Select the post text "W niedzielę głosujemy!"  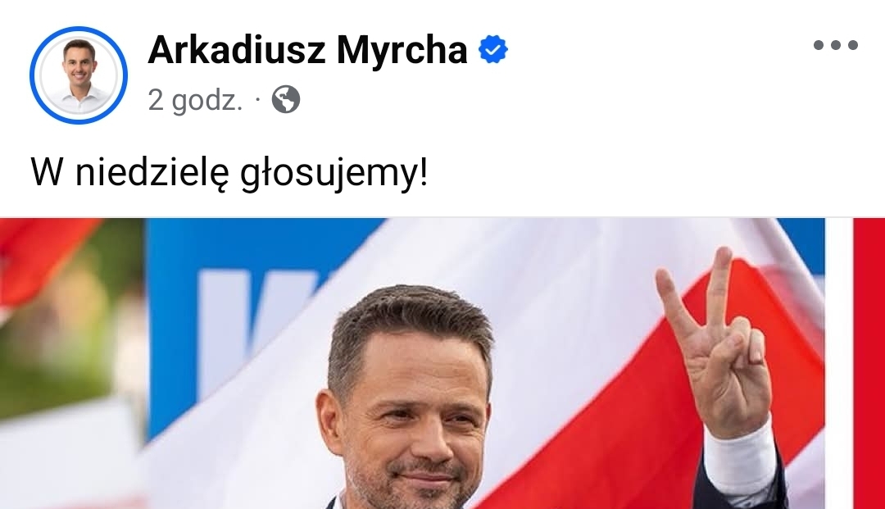[x=229, y=173]
